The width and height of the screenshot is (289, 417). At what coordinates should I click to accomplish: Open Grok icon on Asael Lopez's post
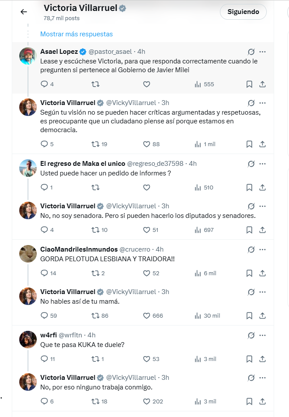[251, 52]
